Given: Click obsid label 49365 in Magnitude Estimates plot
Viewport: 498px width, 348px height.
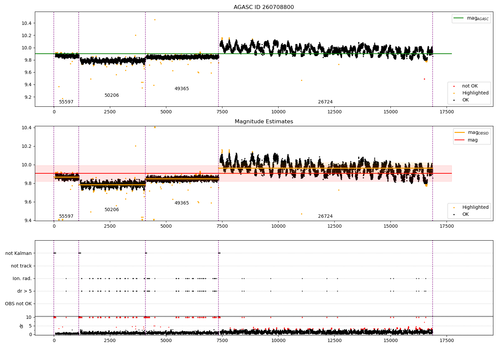Looking at the screenshot, I should click(182, 203).
